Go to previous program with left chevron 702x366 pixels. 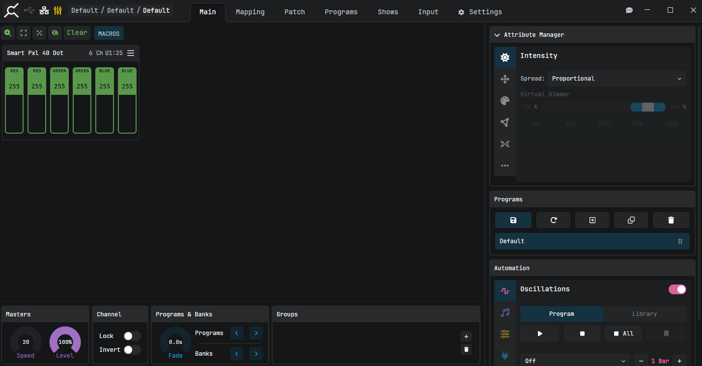point(237,333)
